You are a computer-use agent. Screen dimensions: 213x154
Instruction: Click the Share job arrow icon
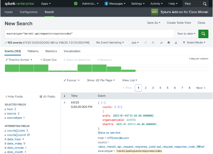(161, 43)
